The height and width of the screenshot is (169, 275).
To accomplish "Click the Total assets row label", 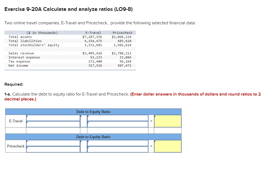I will (20, 37).
